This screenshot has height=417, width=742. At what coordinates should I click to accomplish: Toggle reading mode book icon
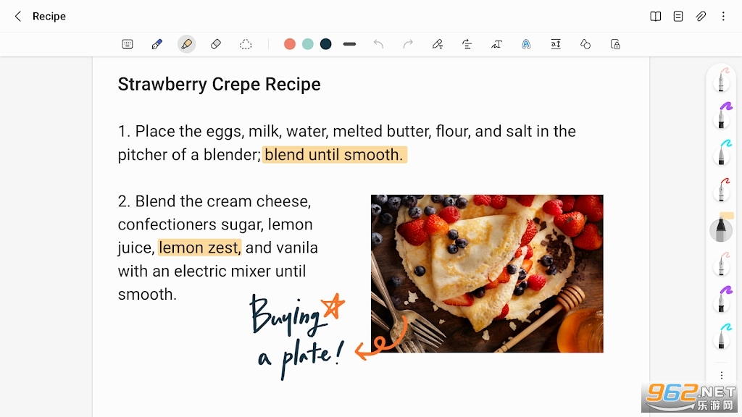coord(655,16)
